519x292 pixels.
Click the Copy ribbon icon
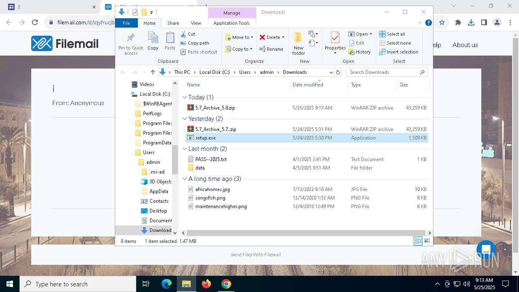pyautogui.click(x=153, y=41)
